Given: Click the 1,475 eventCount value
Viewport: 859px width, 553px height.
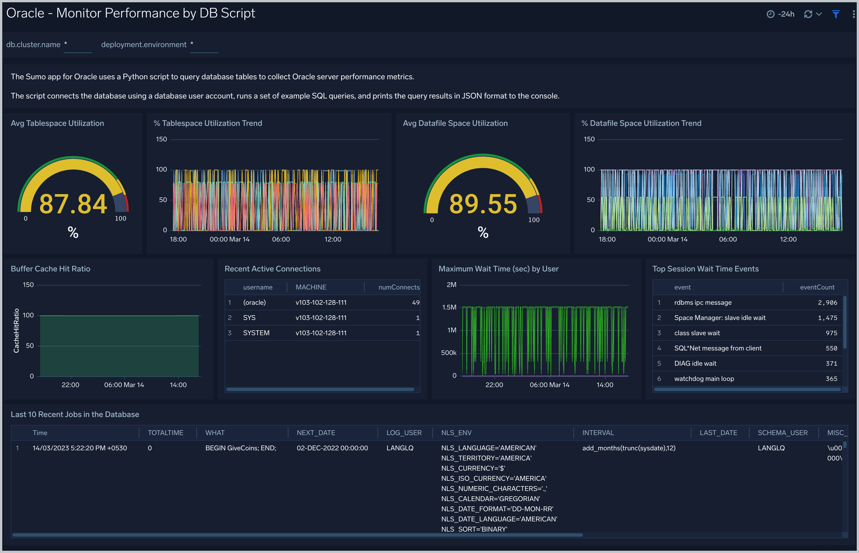Looking at the screenshot, I should 827,318.
